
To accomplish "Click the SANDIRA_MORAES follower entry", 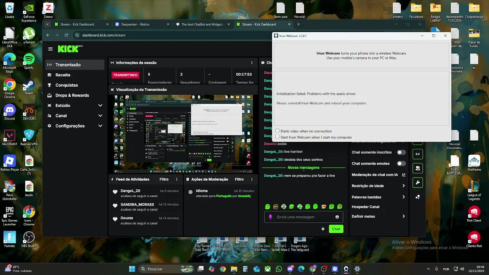I will point(146,207).
